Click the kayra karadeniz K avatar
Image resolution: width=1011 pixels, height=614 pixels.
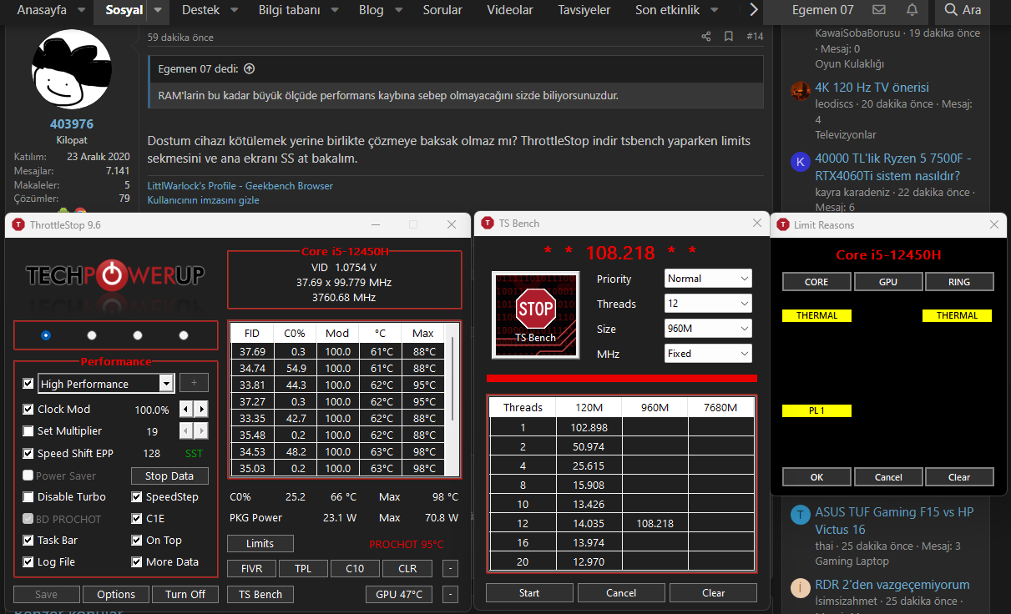tap(801, 161)
